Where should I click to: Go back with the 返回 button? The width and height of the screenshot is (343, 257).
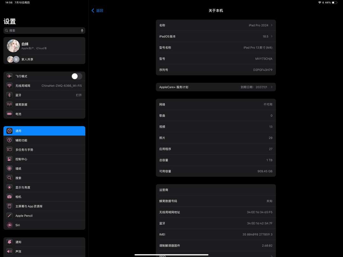[98, 10]
